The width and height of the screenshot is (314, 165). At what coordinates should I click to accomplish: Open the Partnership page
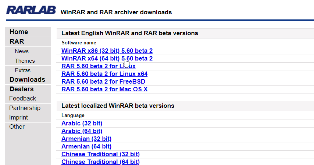(x=25, y=108)
